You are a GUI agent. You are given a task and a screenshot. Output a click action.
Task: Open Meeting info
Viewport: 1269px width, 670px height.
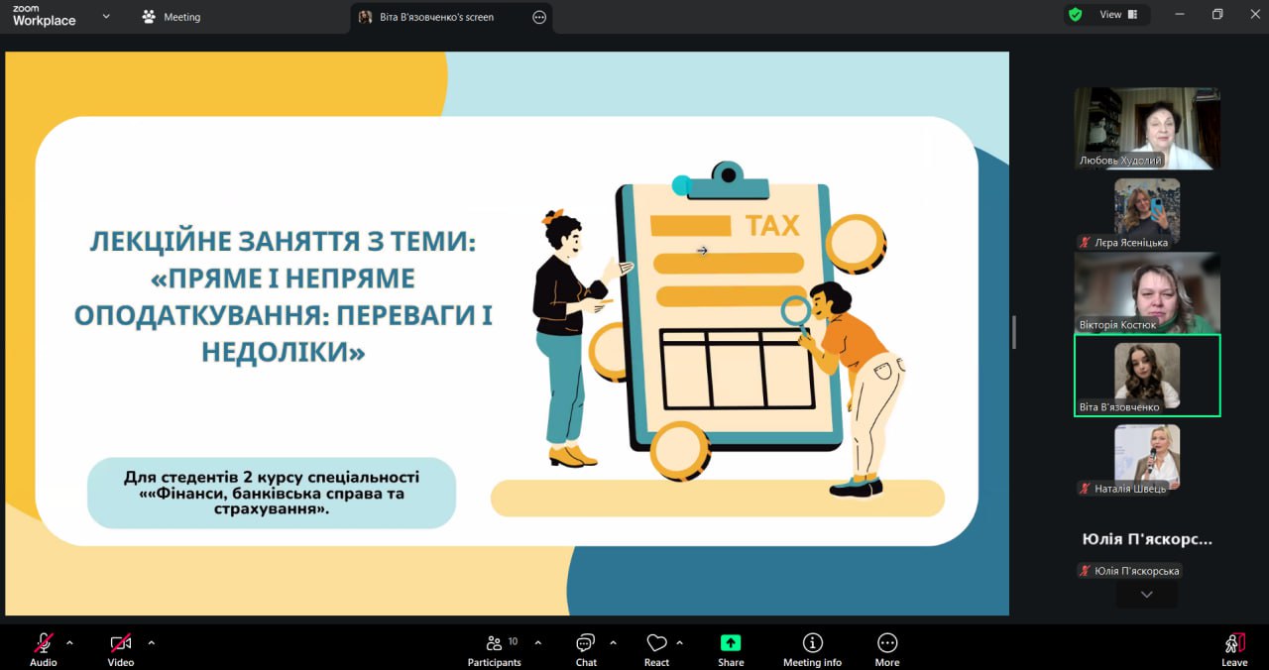(812, 649)
